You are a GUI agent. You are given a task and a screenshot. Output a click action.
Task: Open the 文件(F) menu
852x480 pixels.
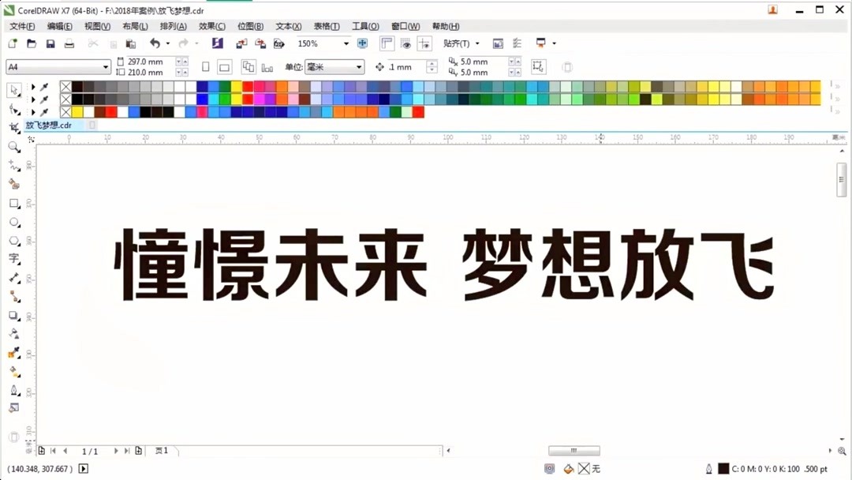21,26
